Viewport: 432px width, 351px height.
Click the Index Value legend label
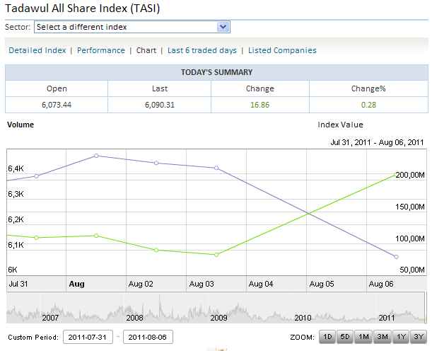340,125
